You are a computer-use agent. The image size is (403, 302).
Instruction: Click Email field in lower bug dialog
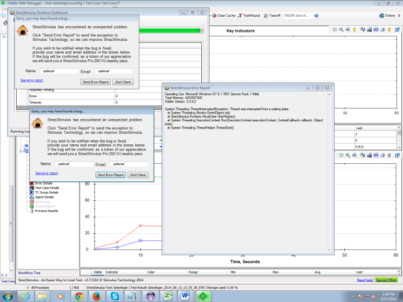point(129,164)
